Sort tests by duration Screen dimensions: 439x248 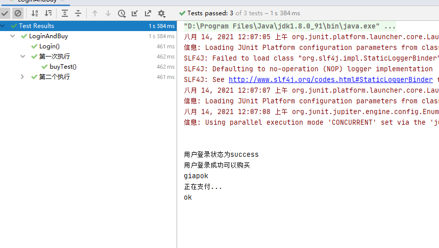tap(48, 13)
